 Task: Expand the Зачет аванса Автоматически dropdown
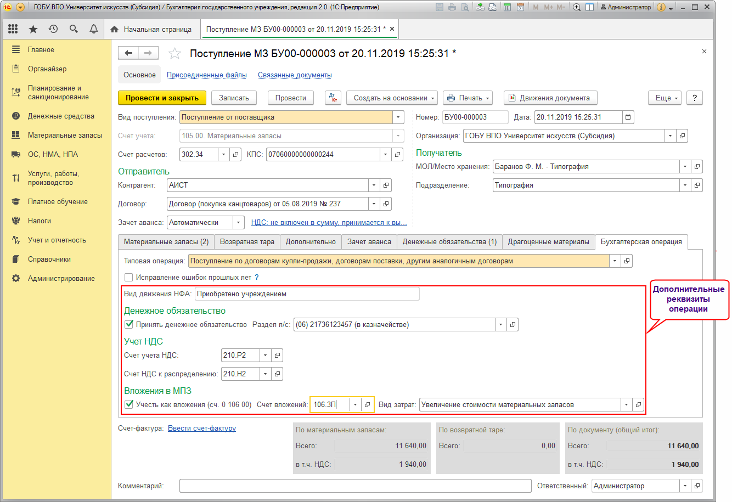(x=239, y=222)
